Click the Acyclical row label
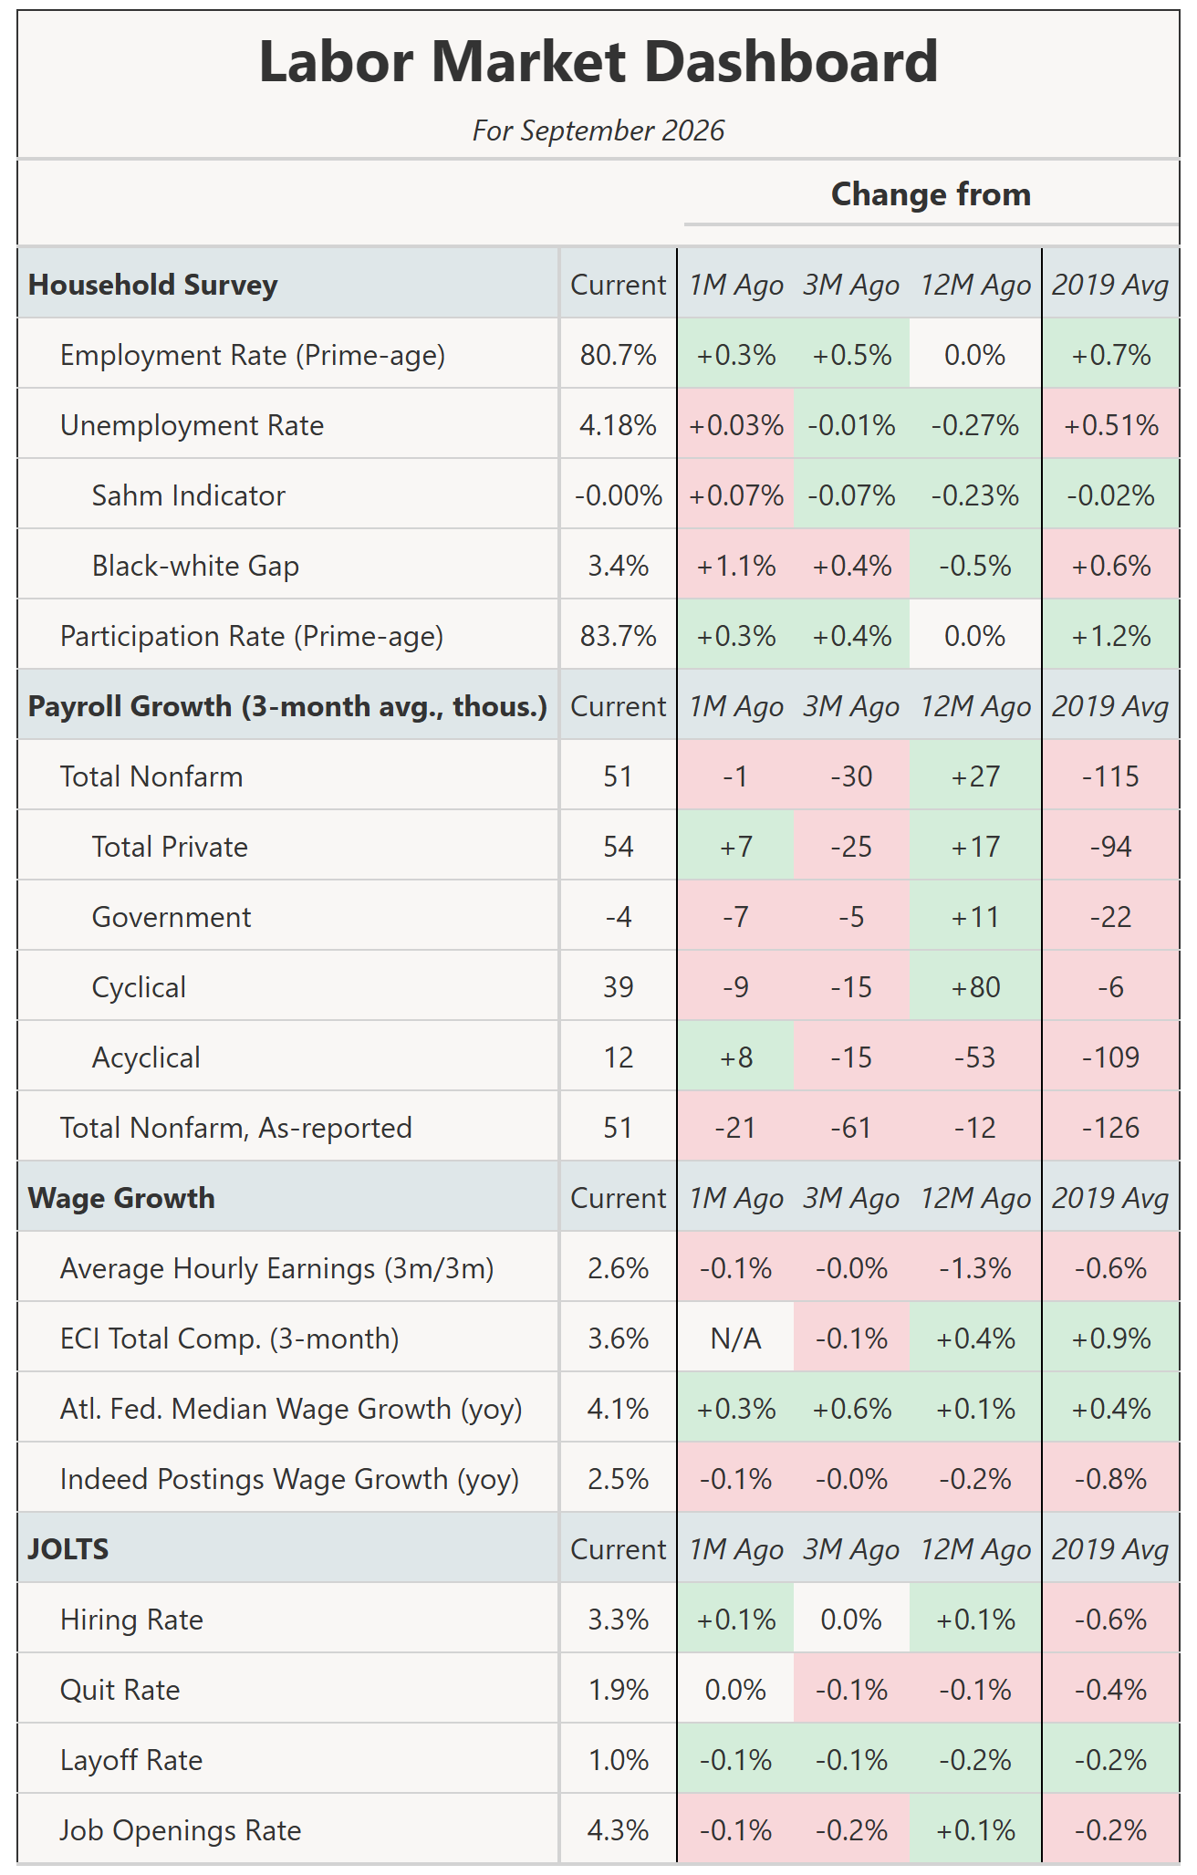Viewport: 1197px width, 1875px height. coord(146,1057)
